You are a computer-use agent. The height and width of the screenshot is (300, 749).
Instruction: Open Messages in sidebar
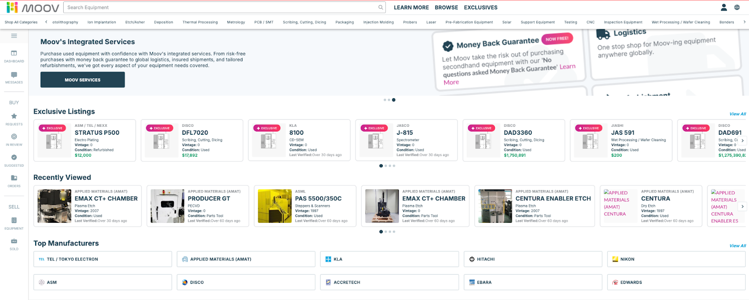click(x=14, y=77)
